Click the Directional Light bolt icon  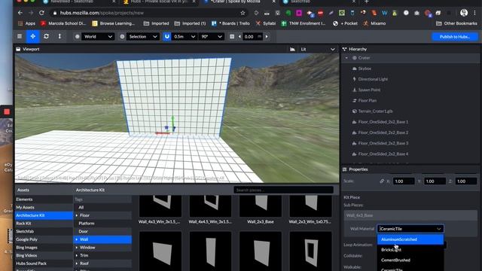(x=355, y=79)
